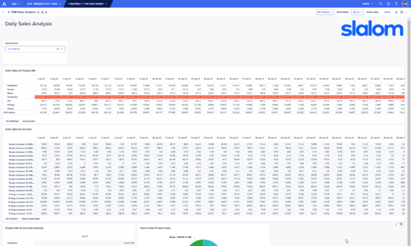Select the Sharps row in Product Mix grid
The image size is (411, 246).
click(x=11, y=109)
